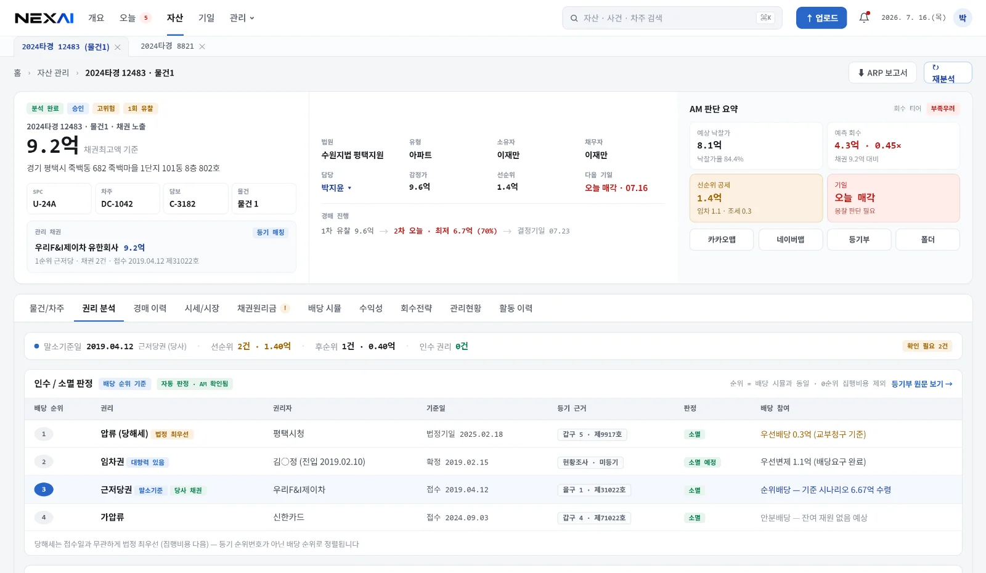Click the 갑구 4 · 제71022호 registry chip
This screenshot has height=573, width=986.
coord(594,518)
